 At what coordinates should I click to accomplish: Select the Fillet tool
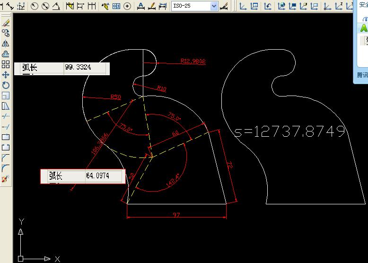[x=6, y=168]
